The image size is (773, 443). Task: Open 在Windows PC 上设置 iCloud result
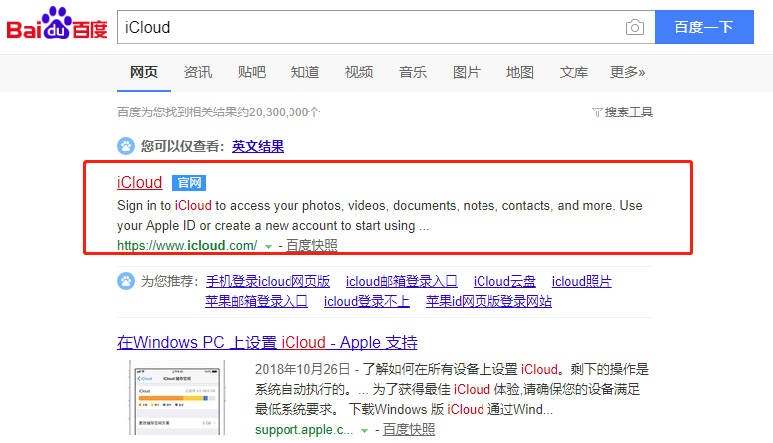point(268,342)
